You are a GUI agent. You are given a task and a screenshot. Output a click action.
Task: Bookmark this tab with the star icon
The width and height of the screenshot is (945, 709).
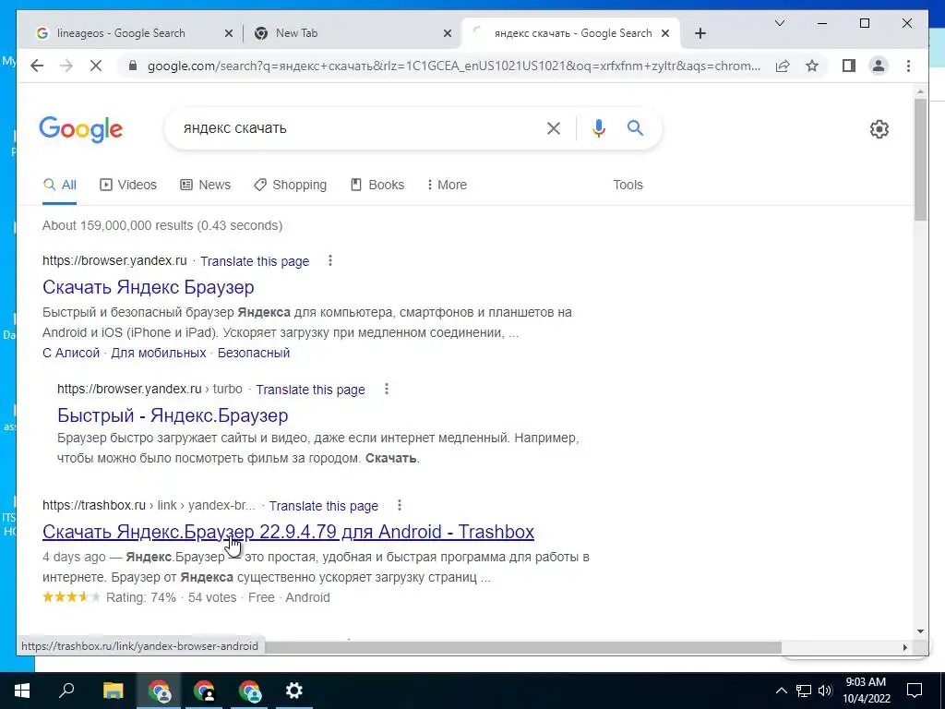coord(812,66)
